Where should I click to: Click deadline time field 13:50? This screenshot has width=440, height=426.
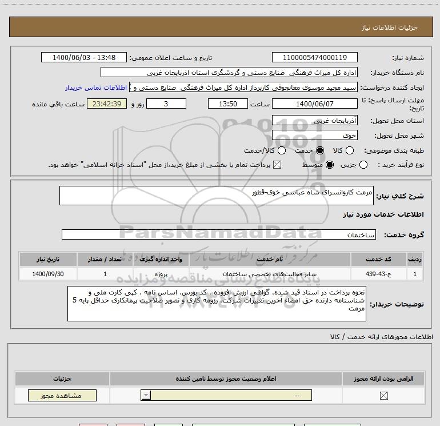click(228, 103)
